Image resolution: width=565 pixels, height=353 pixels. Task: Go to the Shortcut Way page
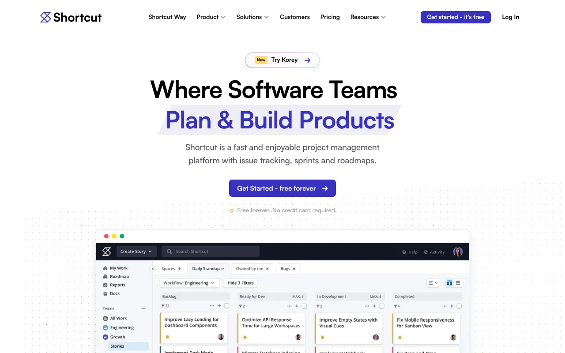click(167, 17)
